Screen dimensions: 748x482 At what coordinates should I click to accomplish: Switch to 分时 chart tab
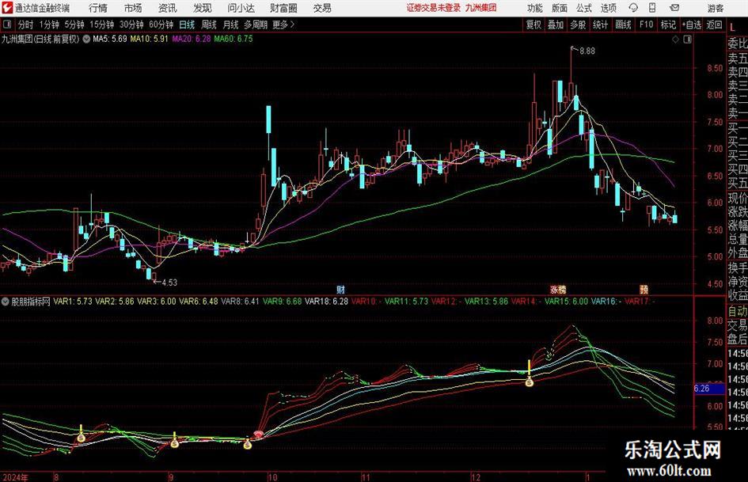click(26, 25)
